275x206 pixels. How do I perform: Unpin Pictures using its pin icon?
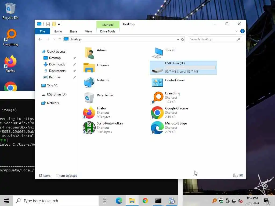coord(75,77)
